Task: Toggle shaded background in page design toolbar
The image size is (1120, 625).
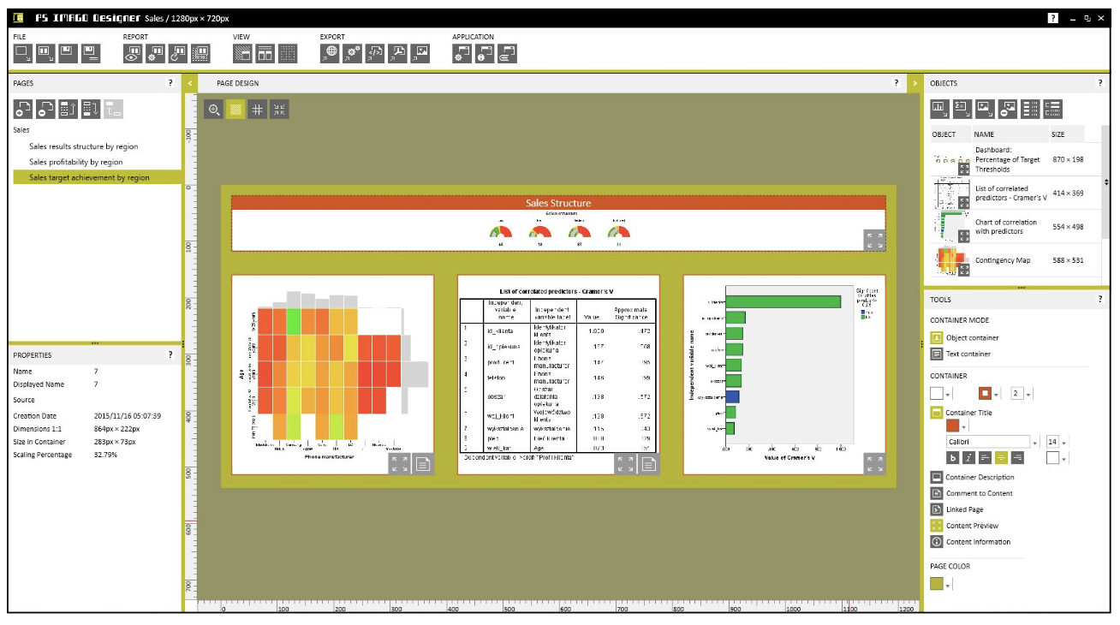Action: (235, 109)
